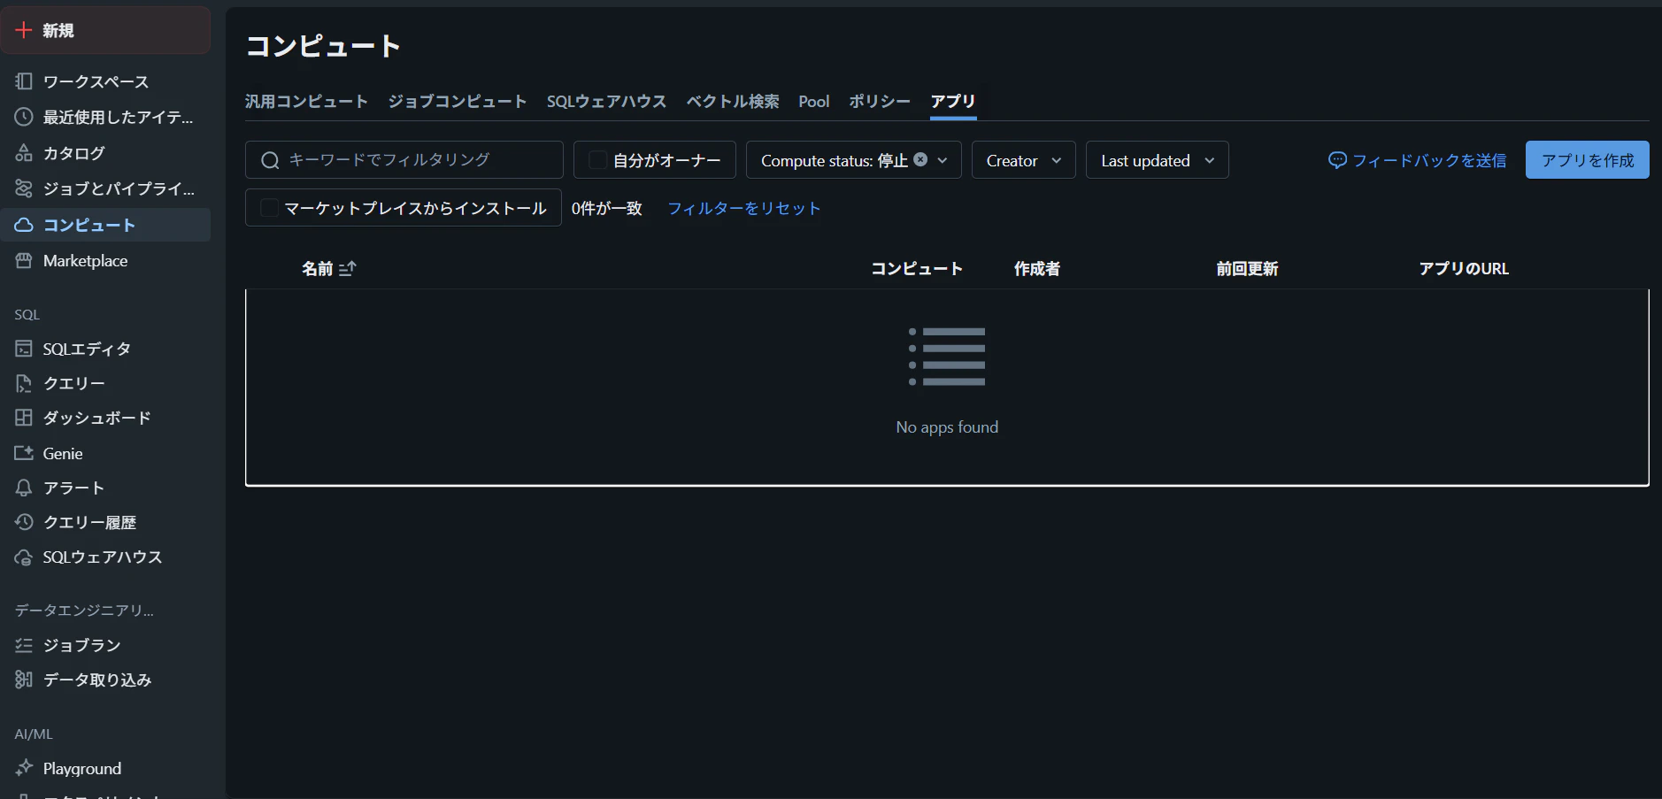Go to the ベクトル検索 tab

point(733,102)
